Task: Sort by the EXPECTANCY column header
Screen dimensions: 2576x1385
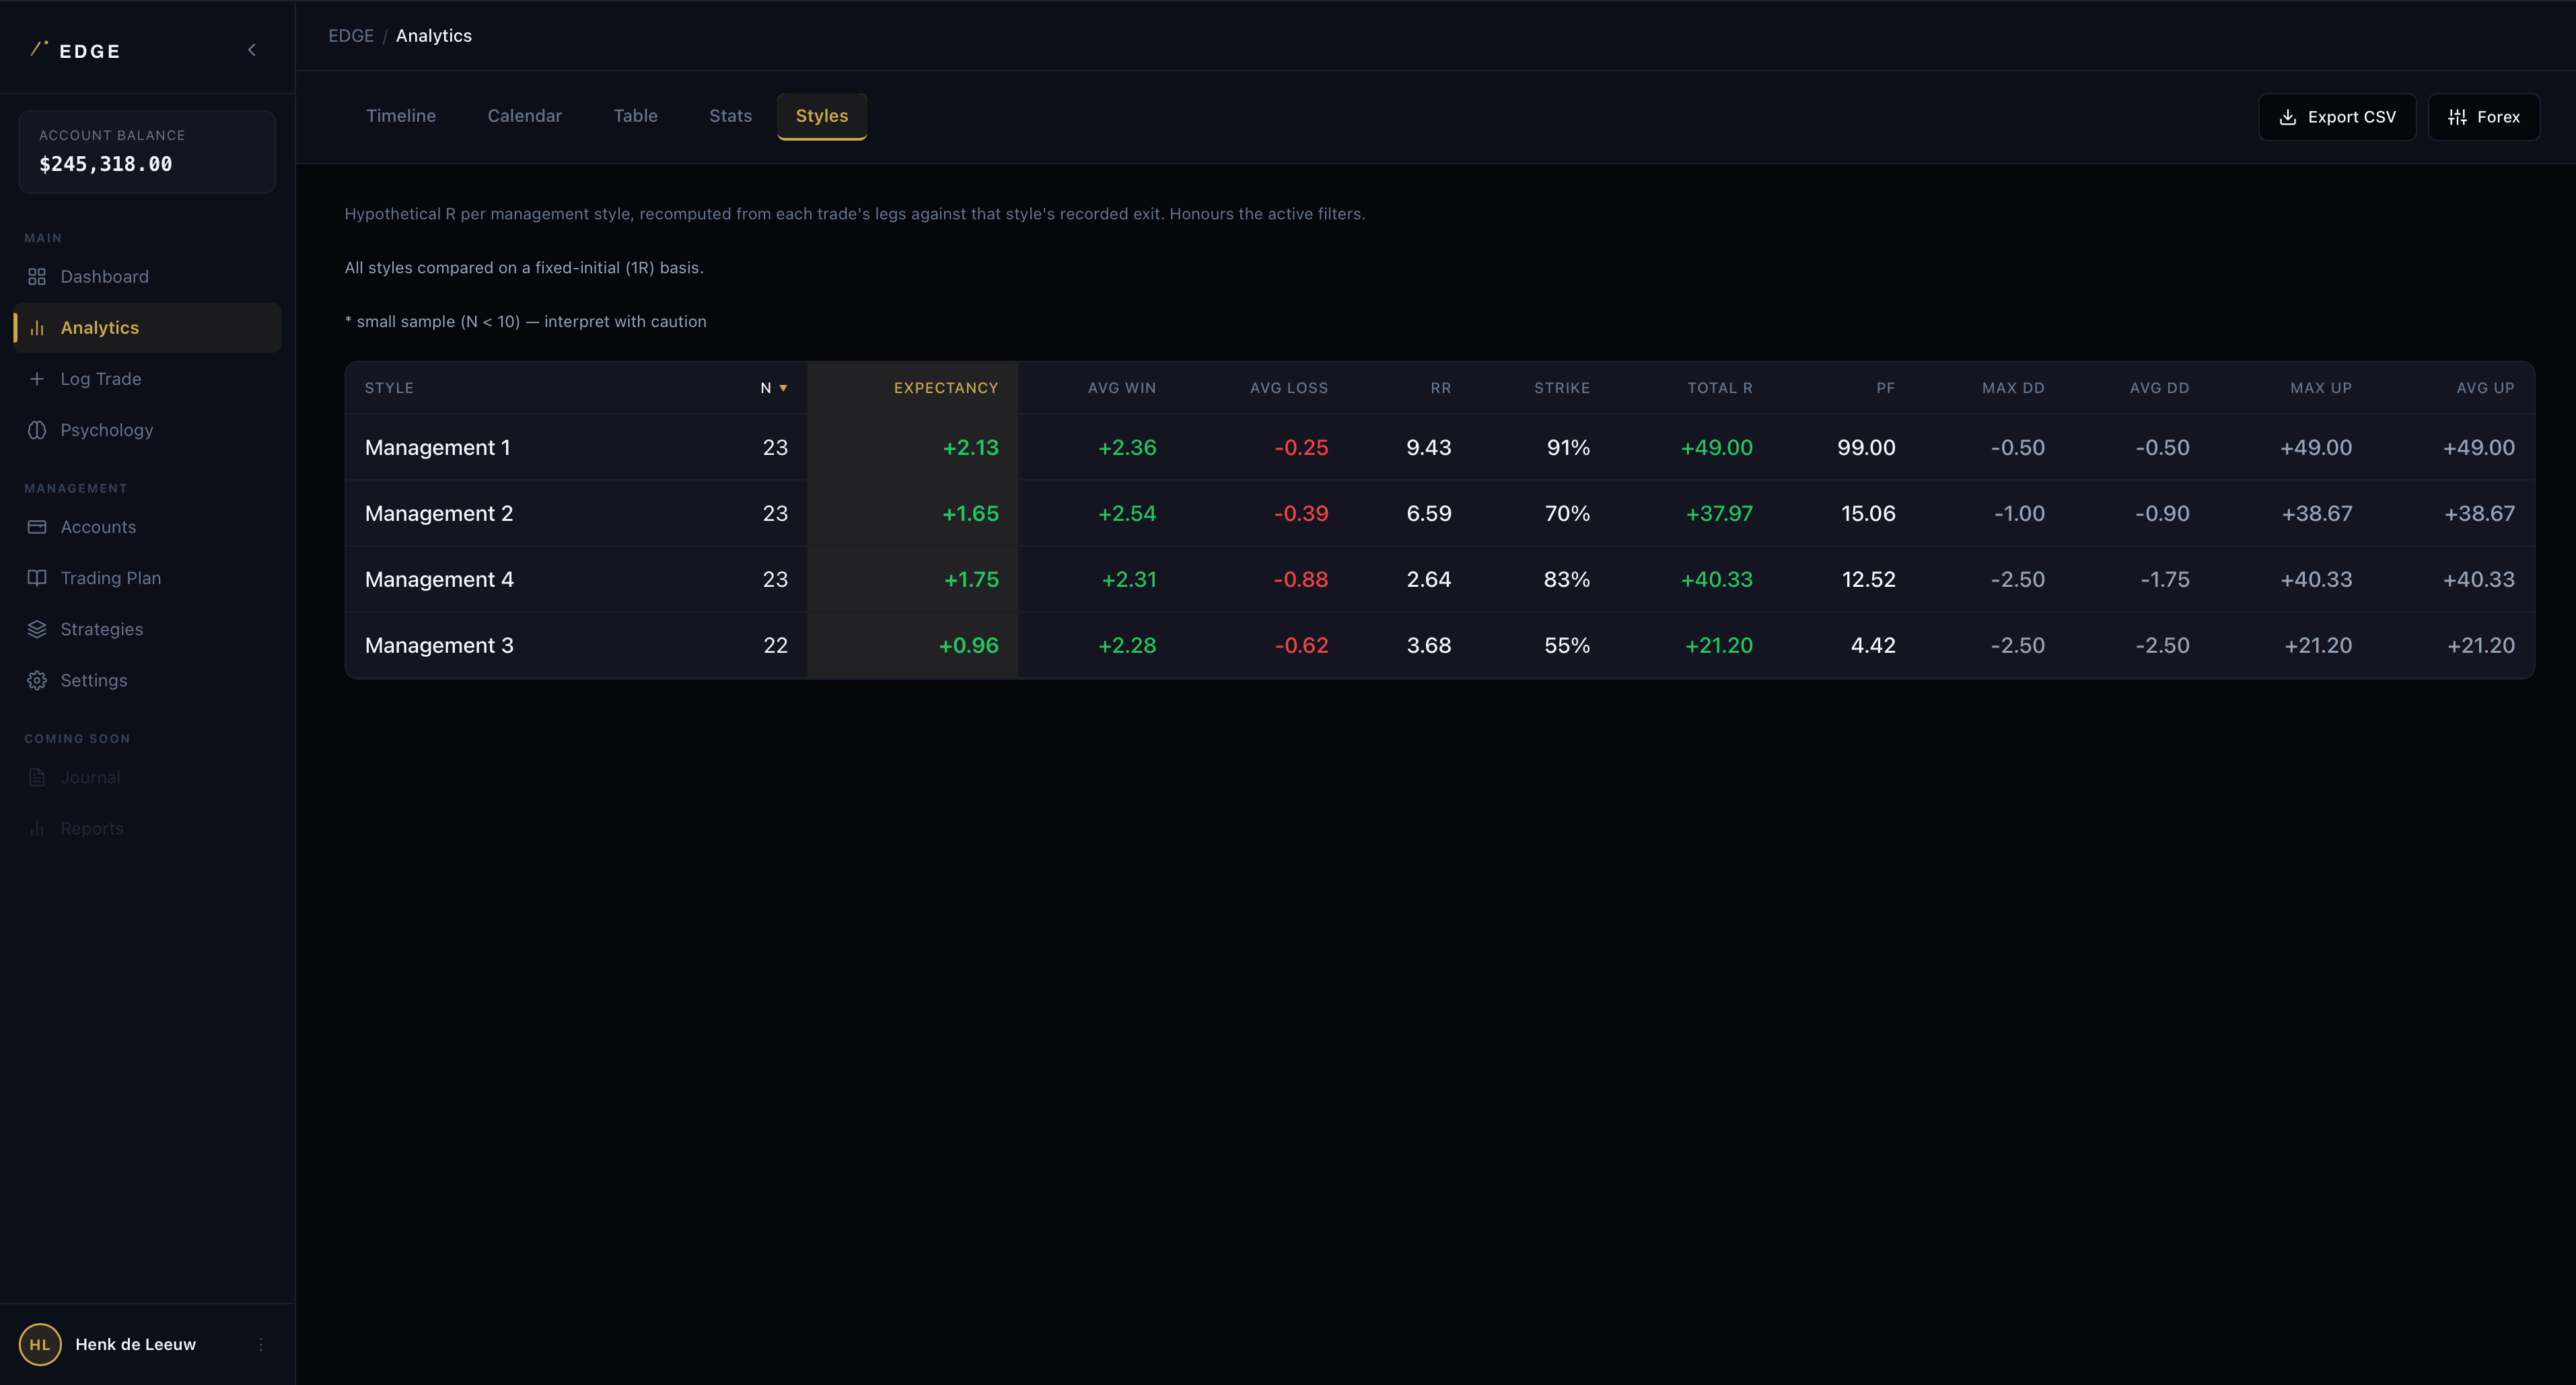Action: click(946, 388)
